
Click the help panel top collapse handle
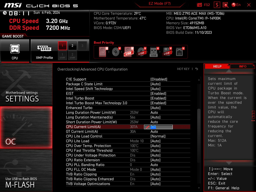229,71
